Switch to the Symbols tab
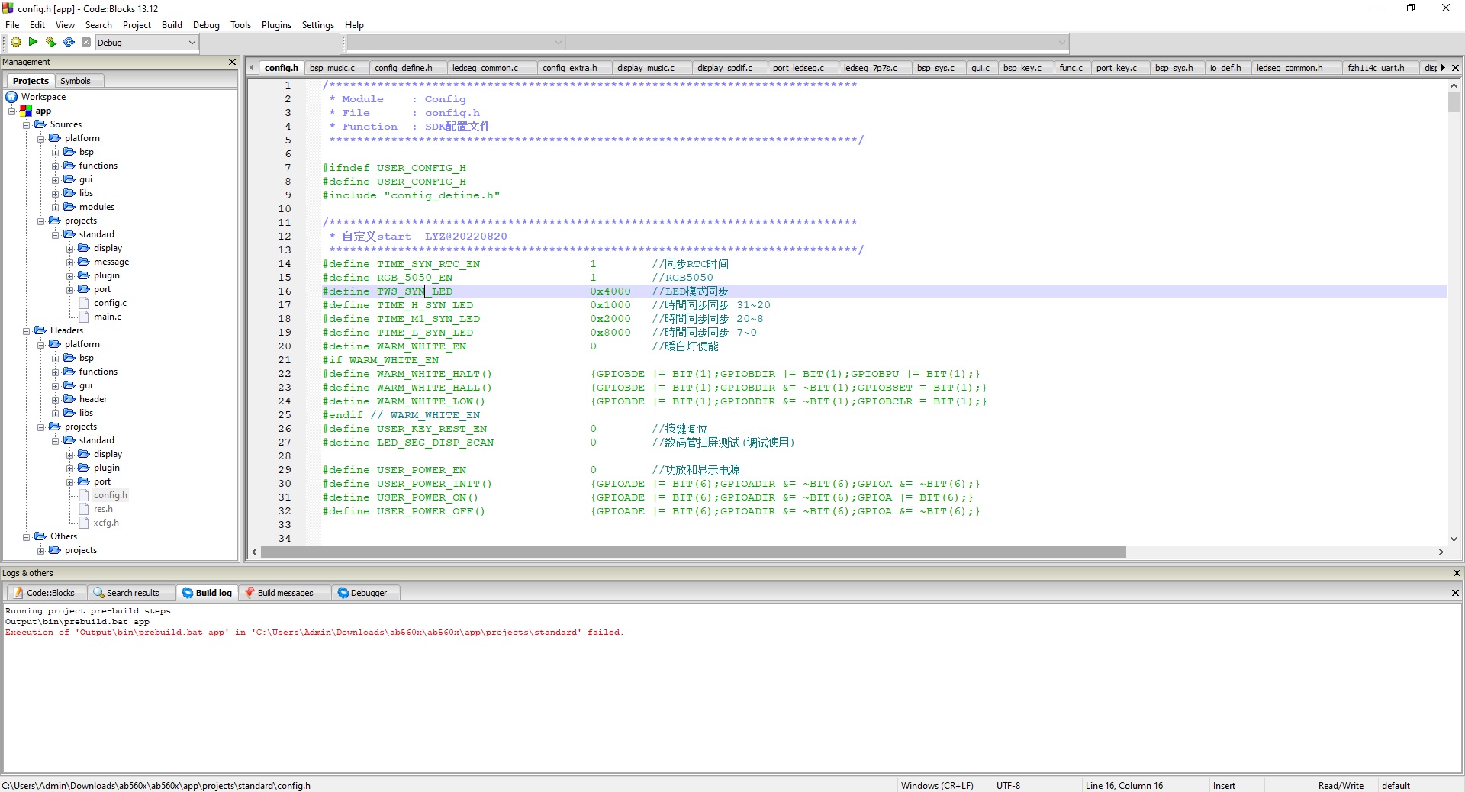The image size is (1465, 792). (76, 81)
